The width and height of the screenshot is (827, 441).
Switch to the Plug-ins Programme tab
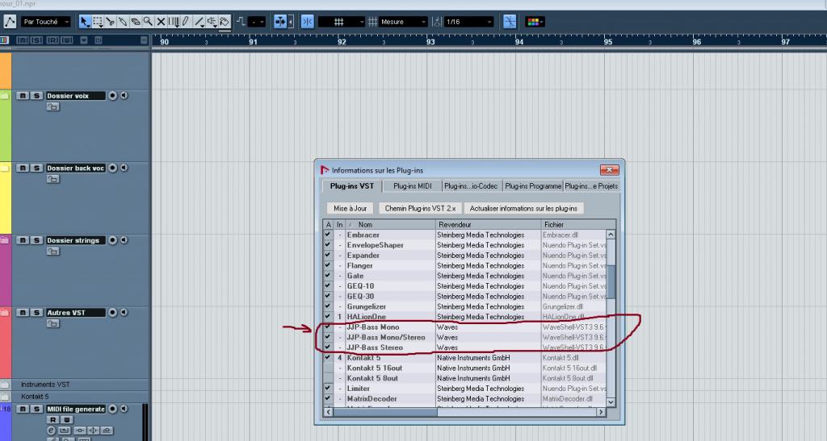point(533,185)
